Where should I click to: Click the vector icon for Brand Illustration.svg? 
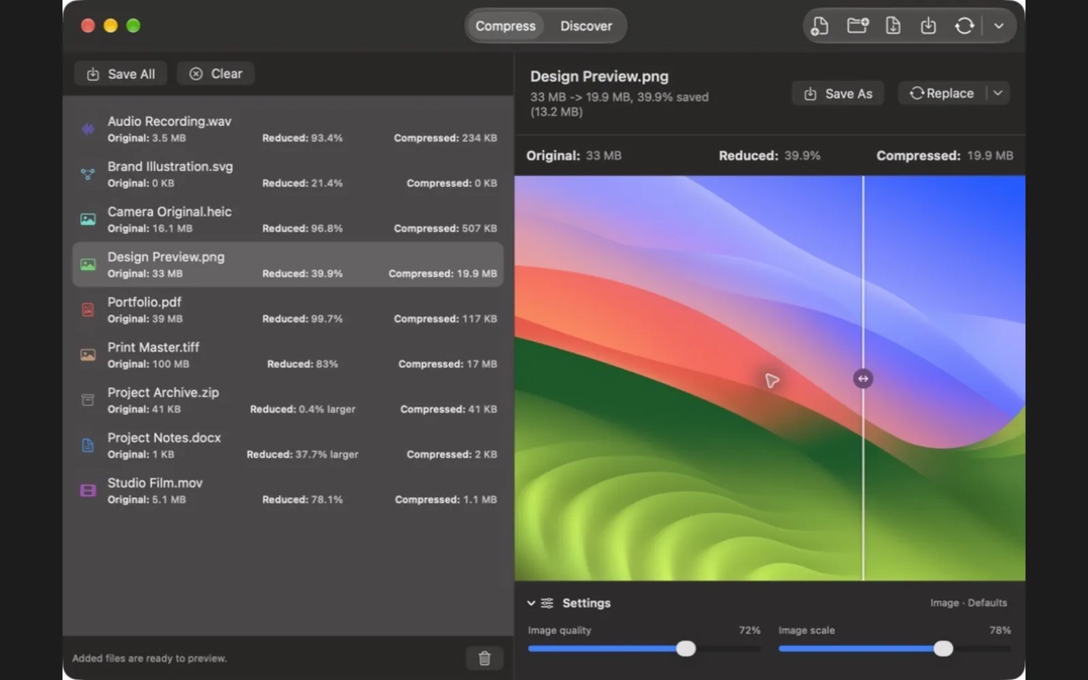[88, 174]
